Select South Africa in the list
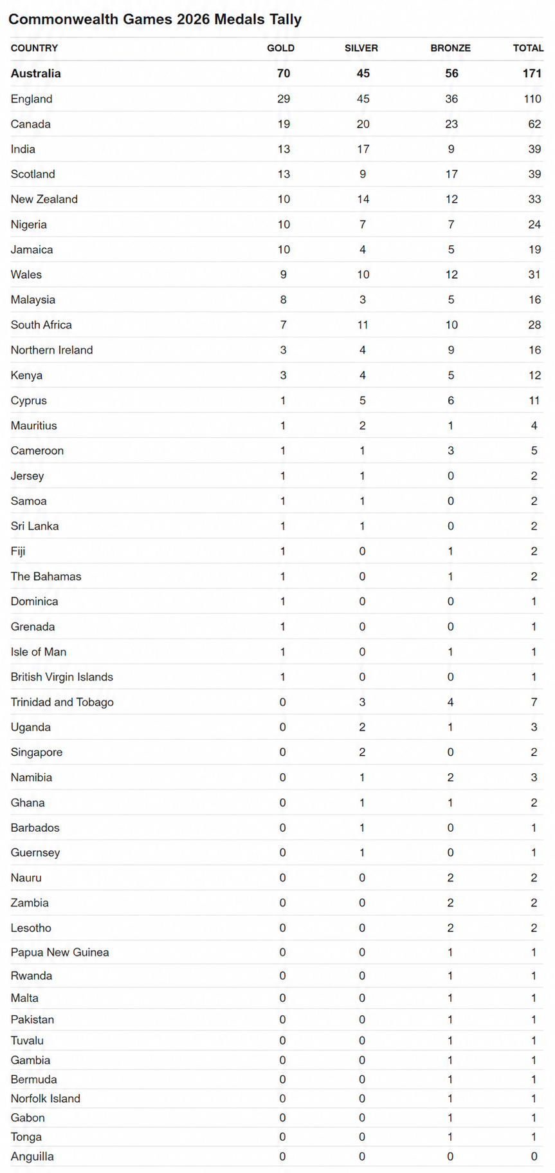Image resolution: width=555 pixels, height=1173 pixels. point(41,325)
